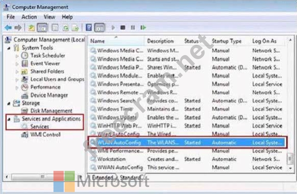Click the Storage icon in tree
Image resolution: width=297 pixels, height=194 pixels.
pos(16,103)
